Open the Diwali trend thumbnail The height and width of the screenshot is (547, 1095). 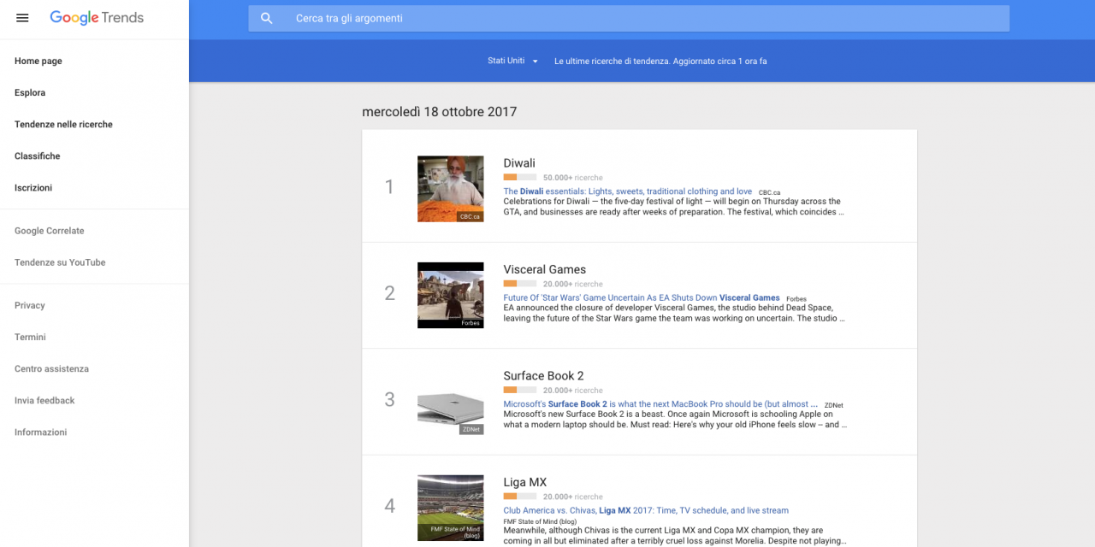pyautogui.click(x=451, y=189)
